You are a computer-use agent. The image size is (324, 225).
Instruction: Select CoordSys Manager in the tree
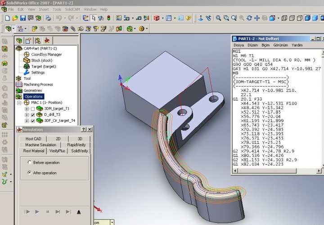(x=46, y=54)
